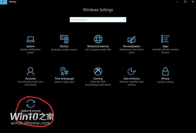
Task: Click 'Narrator, magnifier, high contrast' description
Action: [132, 83]
